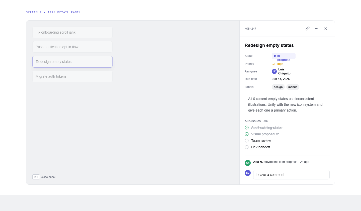This screenshot has height=211, width=361.
Task: Click the Priority field name
Action: [249, 64]
